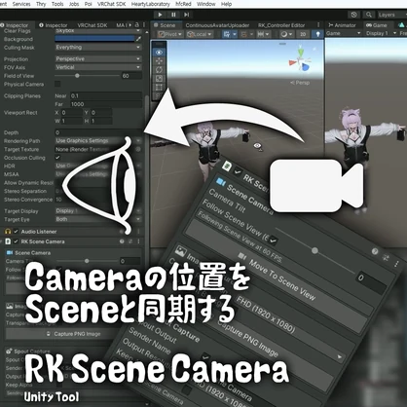Click the Far clipping plane field

pyautogui.click(x=106, y=104)
